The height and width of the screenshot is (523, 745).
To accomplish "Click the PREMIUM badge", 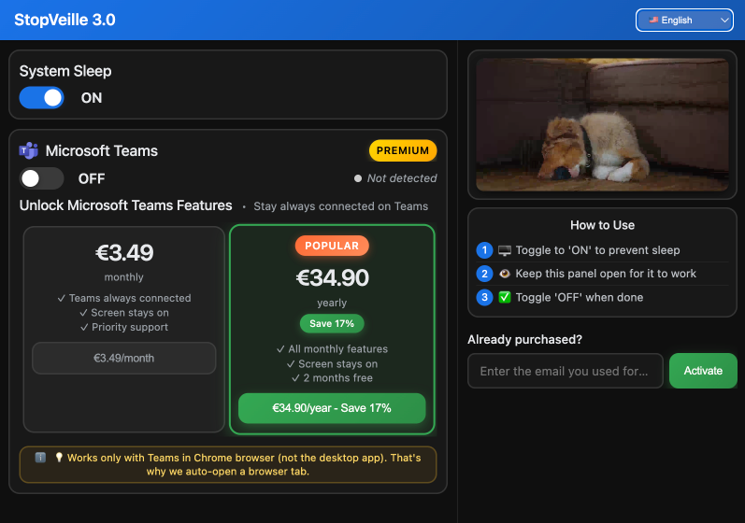I will [x=403, y=150].
